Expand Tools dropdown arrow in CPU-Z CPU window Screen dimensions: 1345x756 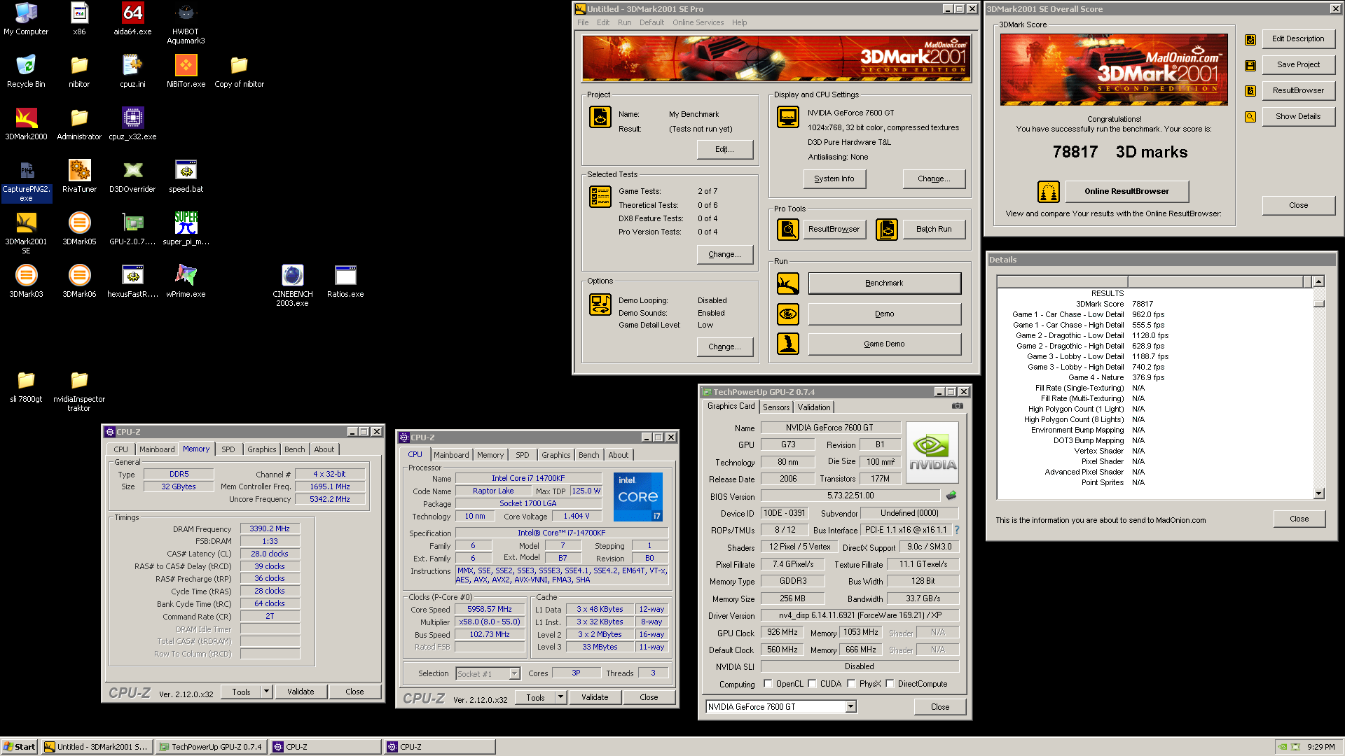[560, 697]
